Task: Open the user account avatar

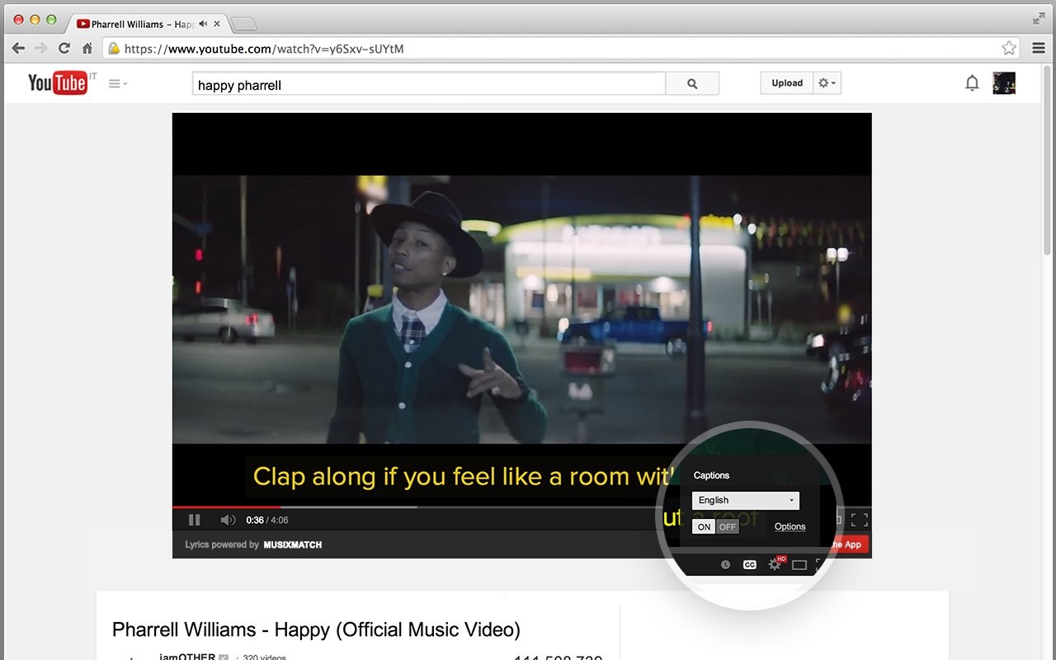Action: tap(1004, 82)
